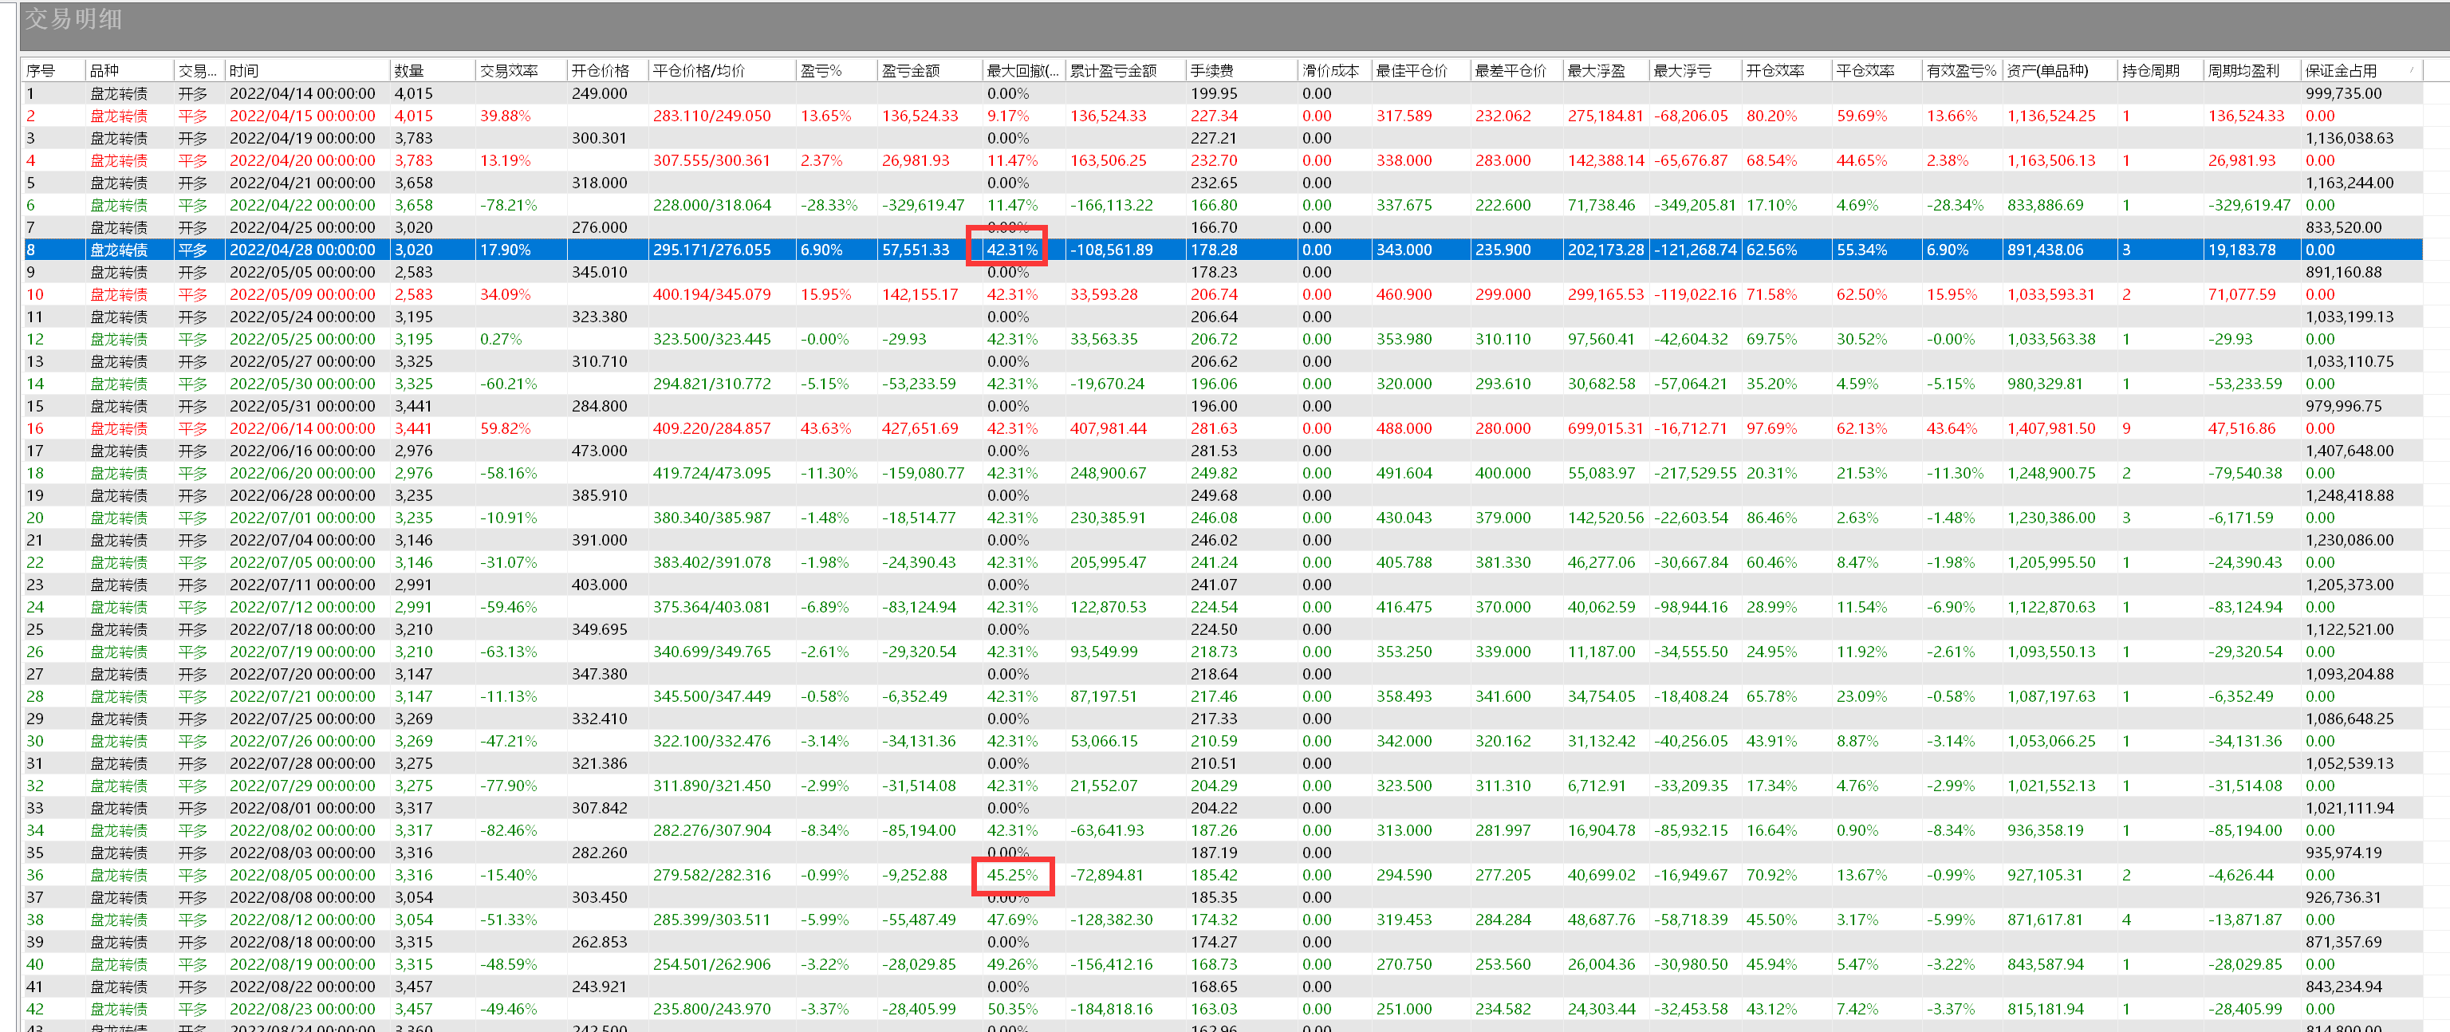Click asset value 1,407,981.50

click(x=2051, y=429)
